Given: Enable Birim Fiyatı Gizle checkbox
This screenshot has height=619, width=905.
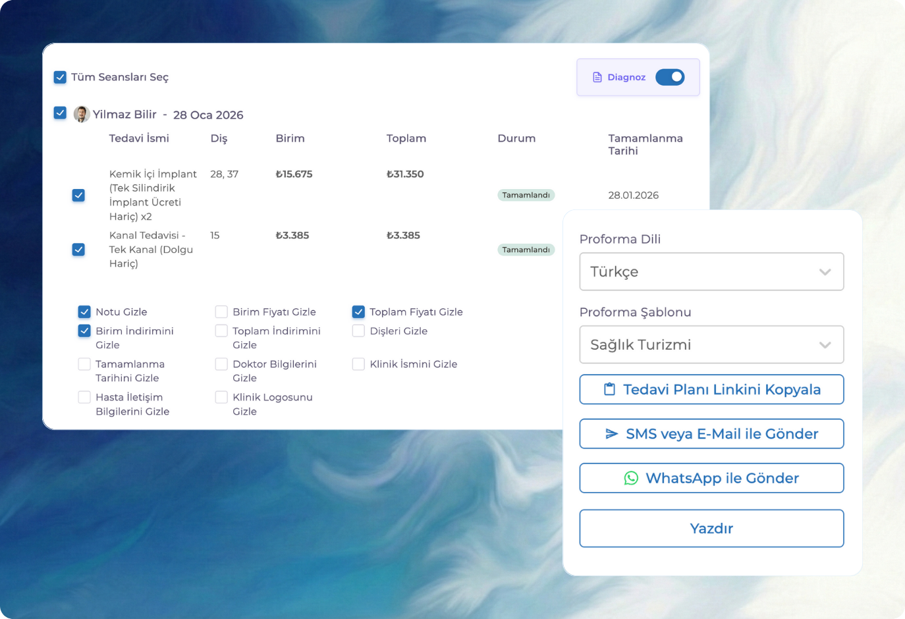Looking at the screenshot, I should point(221,311).
